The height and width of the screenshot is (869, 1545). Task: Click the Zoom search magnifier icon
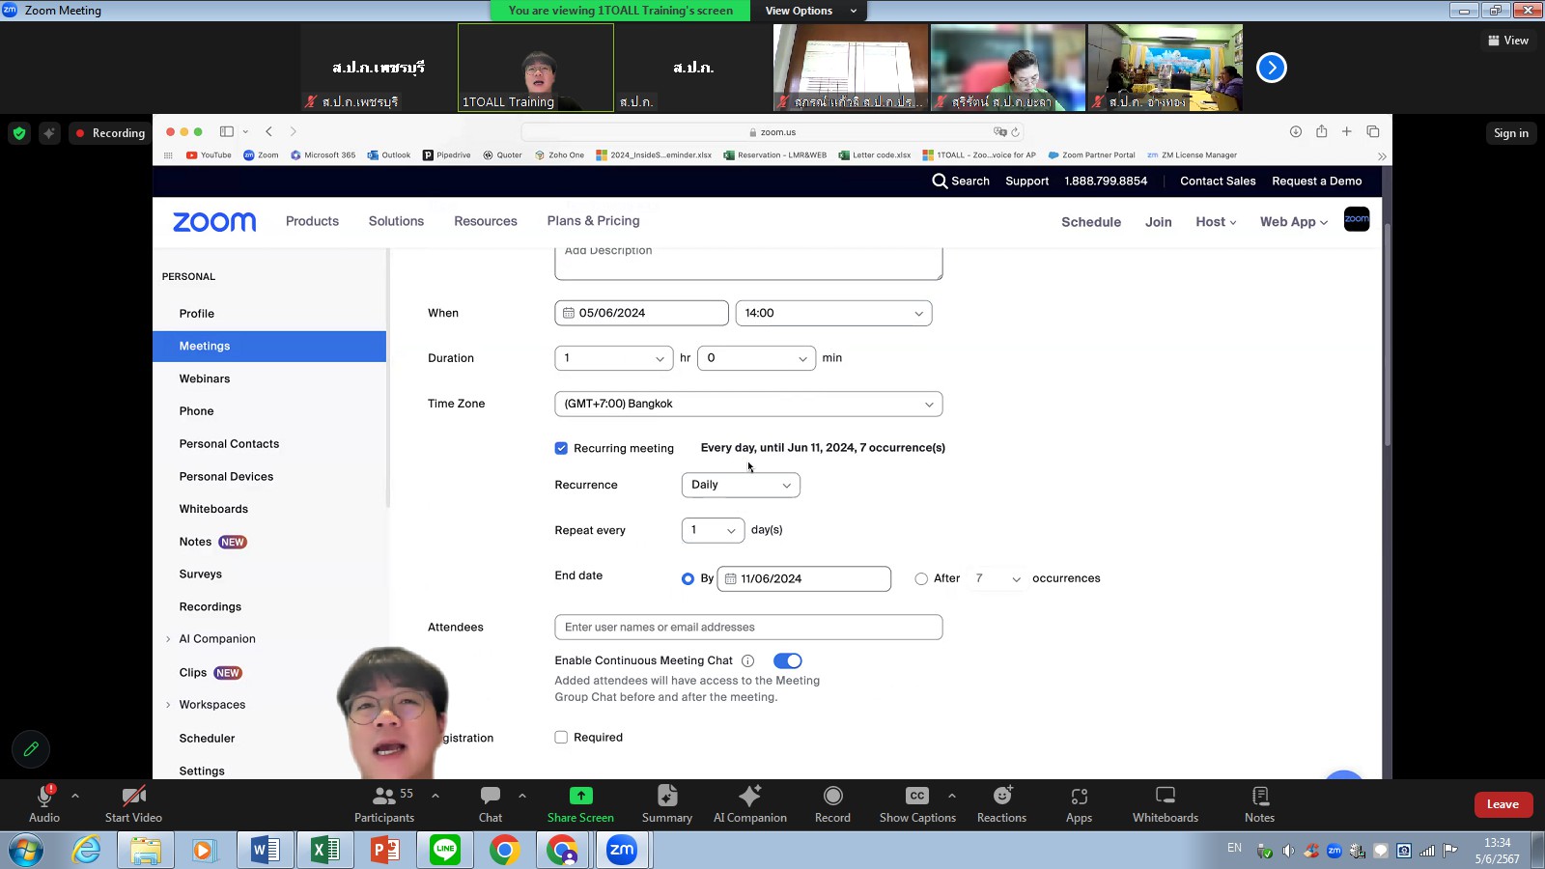point(940,181)
